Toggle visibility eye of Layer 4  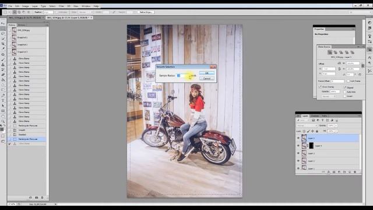[x=298, y=146]
